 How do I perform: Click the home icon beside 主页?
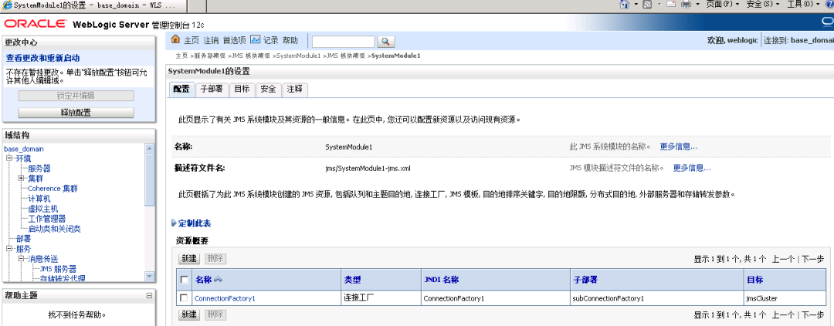coord(175,40)
